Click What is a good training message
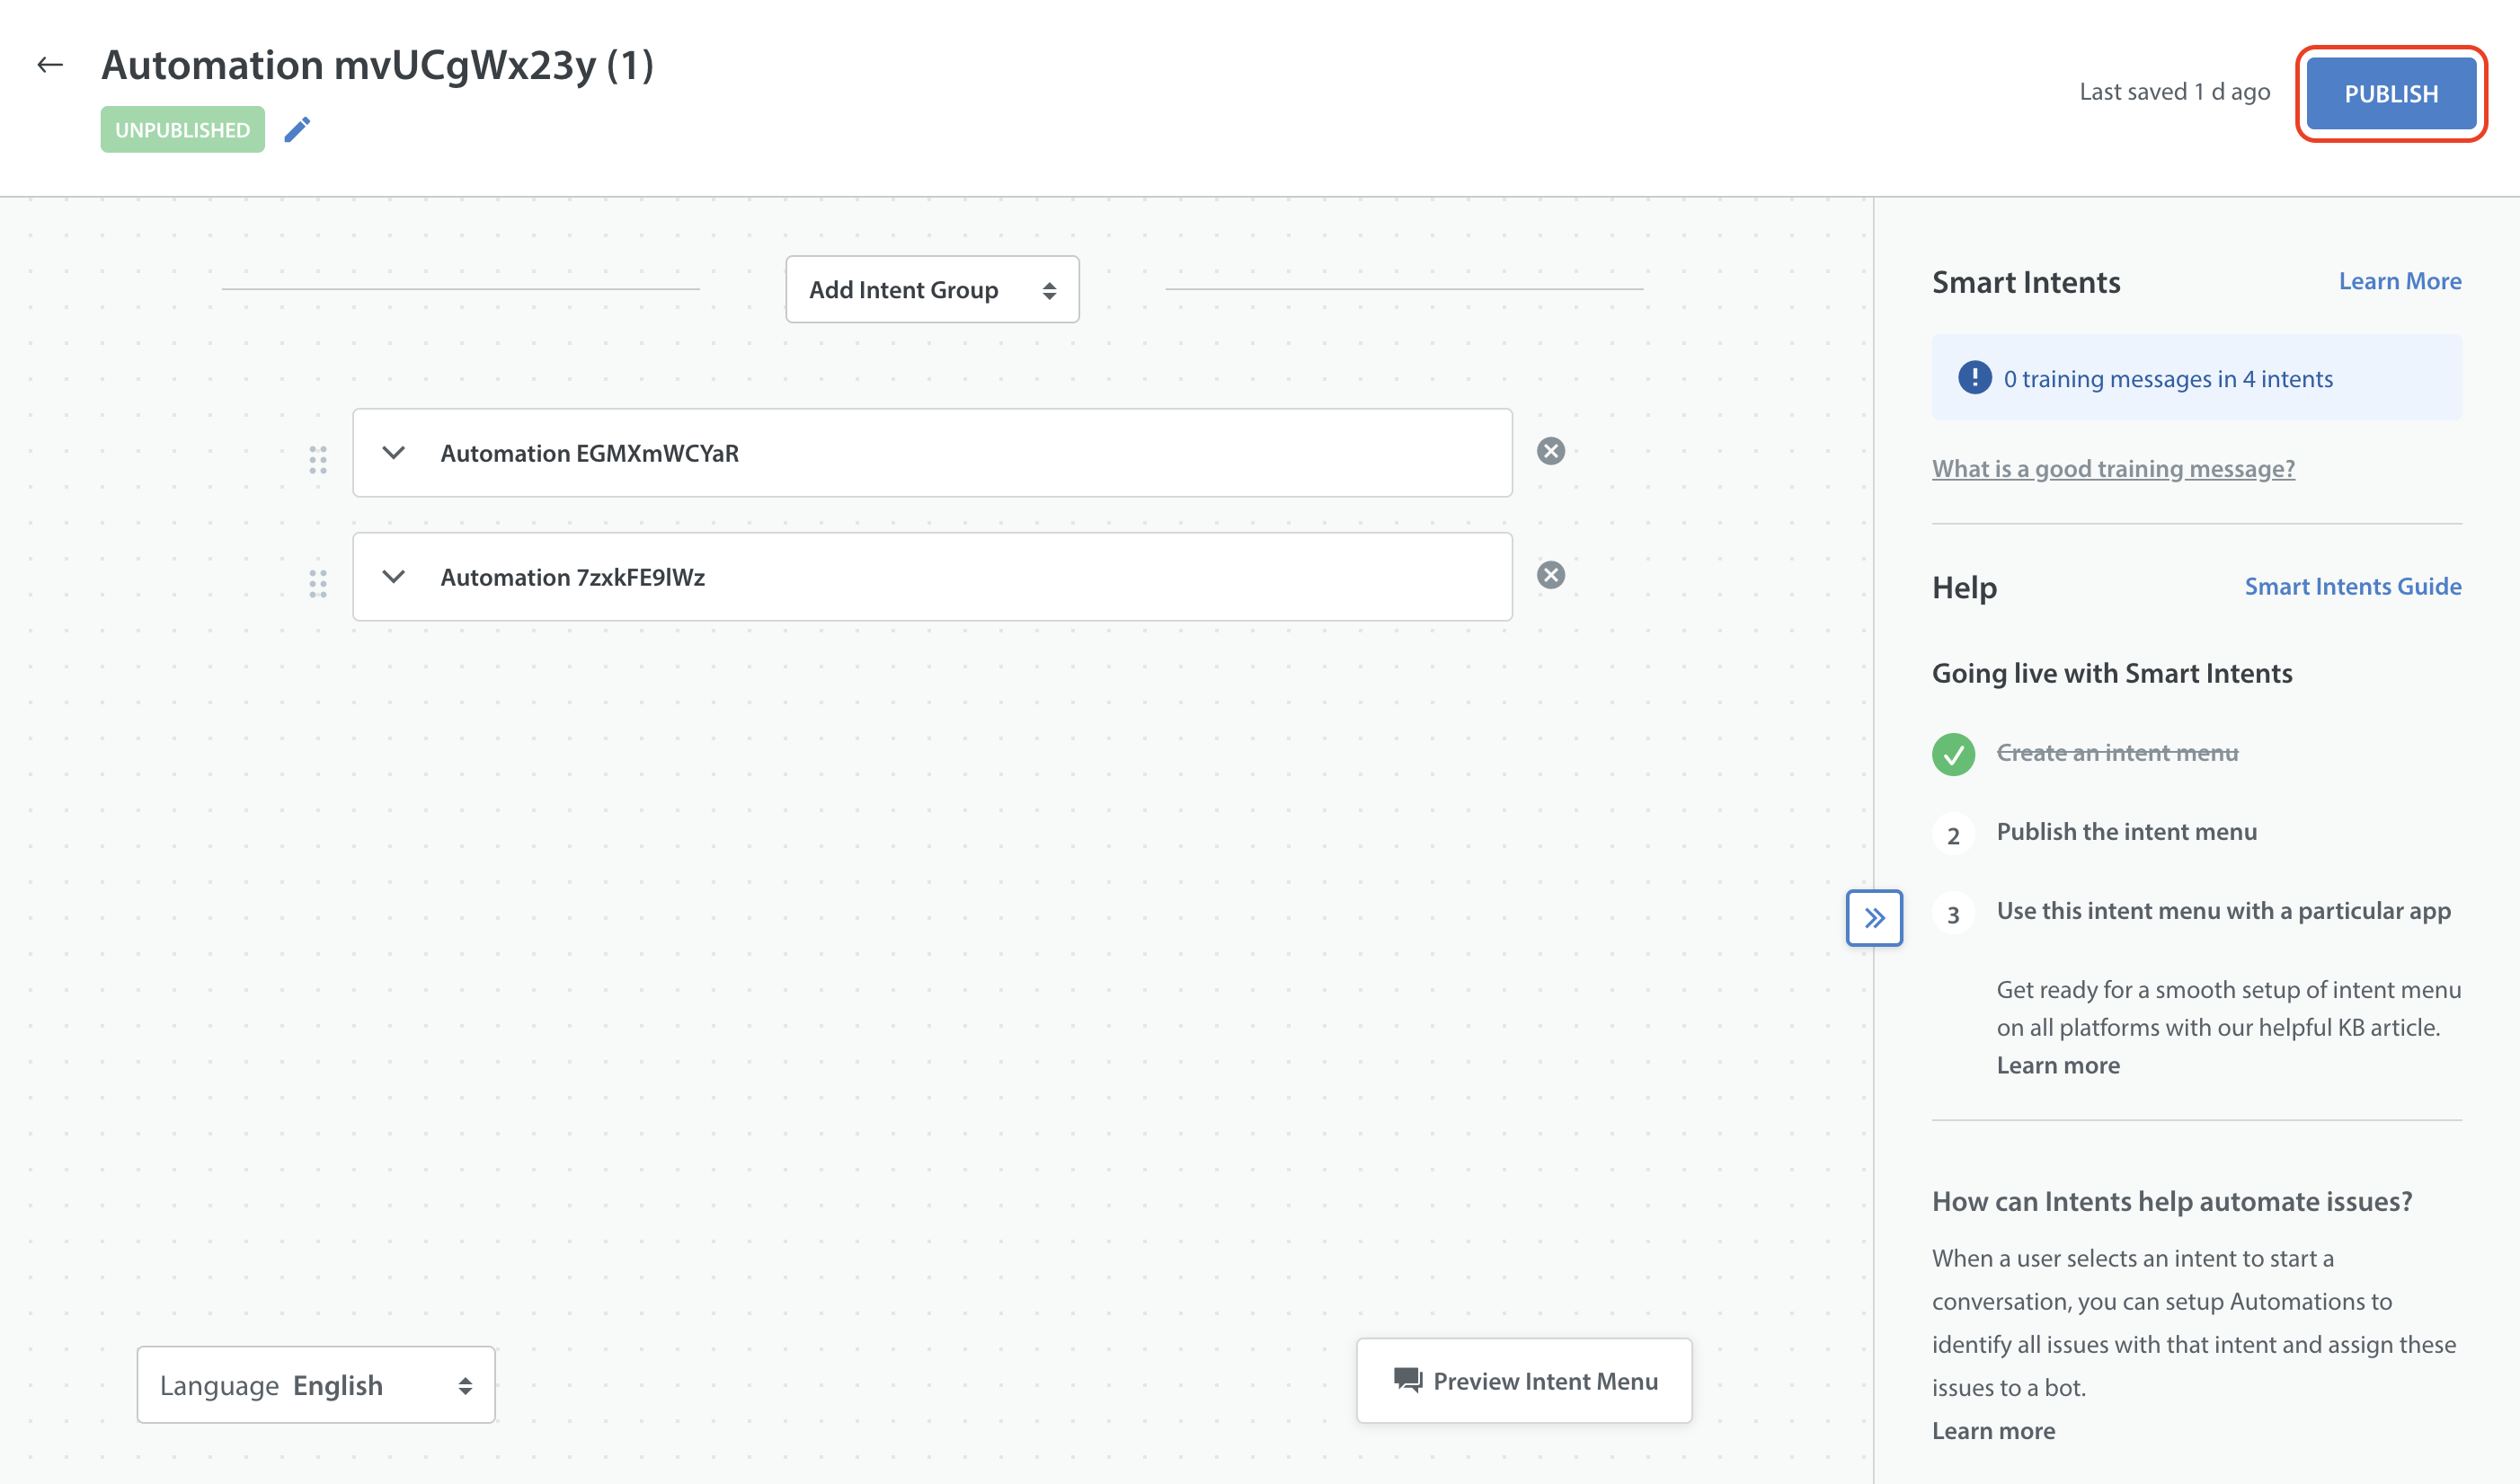Screen dimensions: 2520x1484 pos(2113,469)
